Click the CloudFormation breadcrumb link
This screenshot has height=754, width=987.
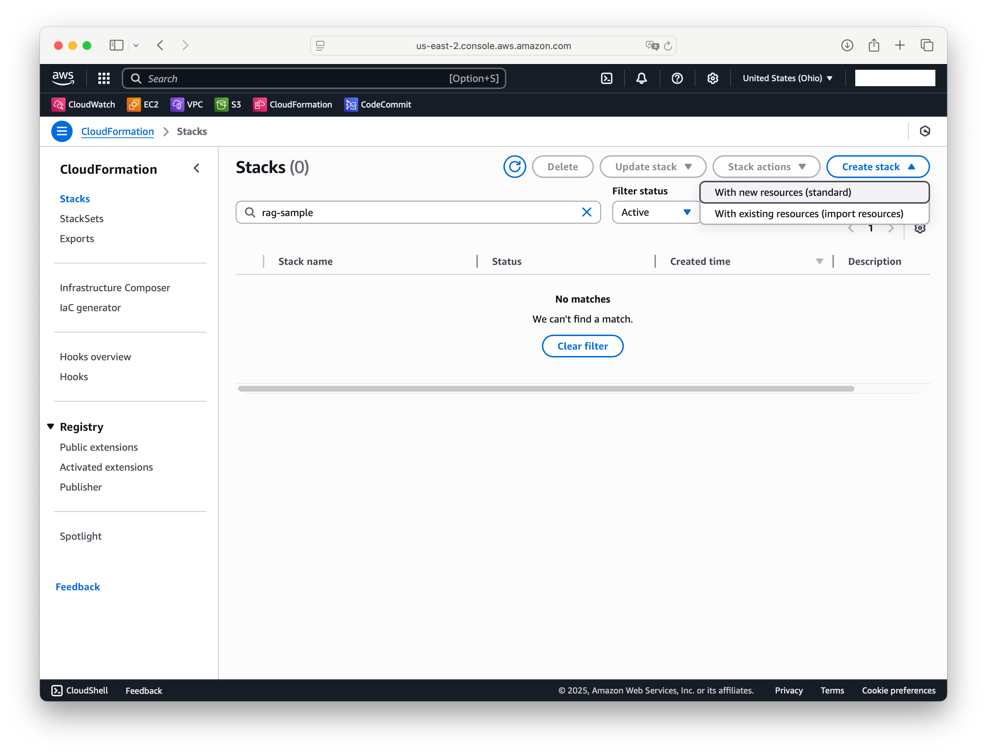click(117, 131)
